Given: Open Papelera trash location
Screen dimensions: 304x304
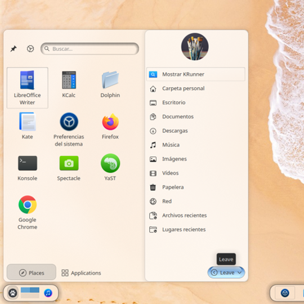Looking at the screenshot, I should [x=196, y=187].
